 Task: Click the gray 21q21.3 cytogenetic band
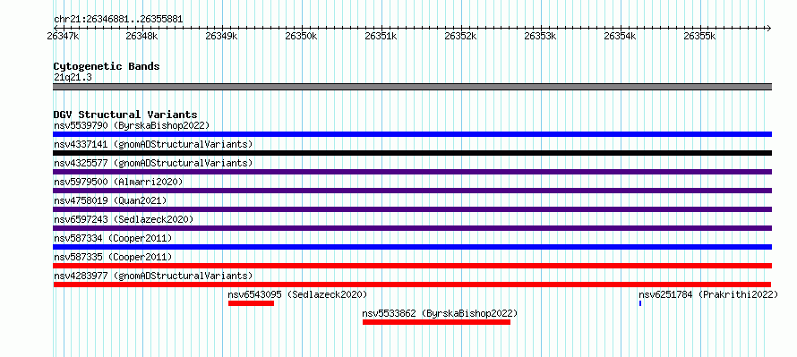pyautogui.click(x=412, y=87)
